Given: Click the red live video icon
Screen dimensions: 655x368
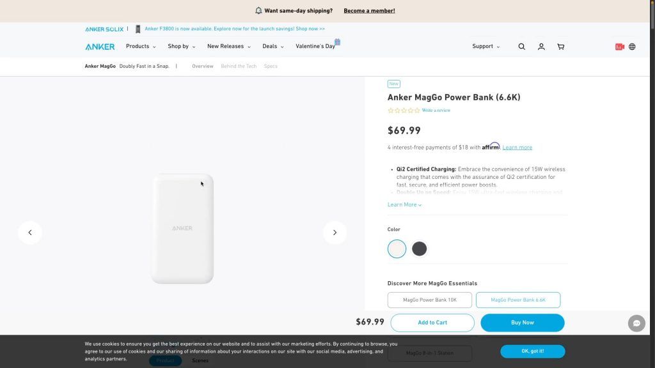Looking at the screenshot, I should tap(619, 47).
